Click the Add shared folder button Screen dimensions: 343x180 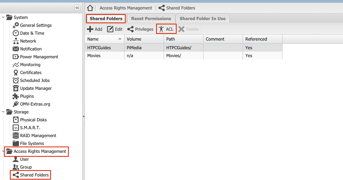coord(95,29)
